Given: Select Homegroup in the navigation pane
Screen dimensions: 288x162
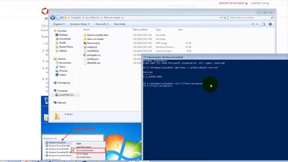Looking at the screenshot, I should (63, 83).
